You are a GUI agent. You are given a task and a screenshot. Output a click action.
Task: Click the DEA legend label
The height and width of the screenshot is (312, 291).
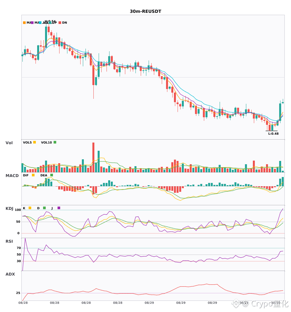[44, 175]
